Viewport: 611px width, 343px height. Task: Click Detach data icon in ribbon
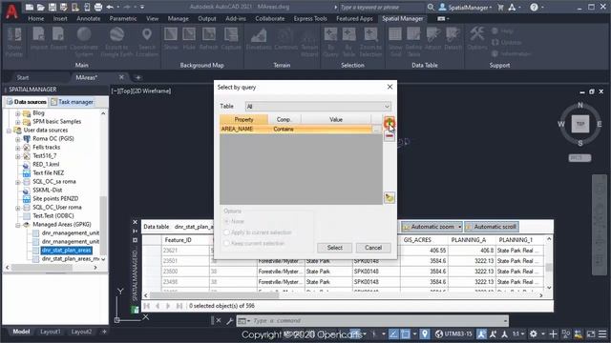[453, 39]
